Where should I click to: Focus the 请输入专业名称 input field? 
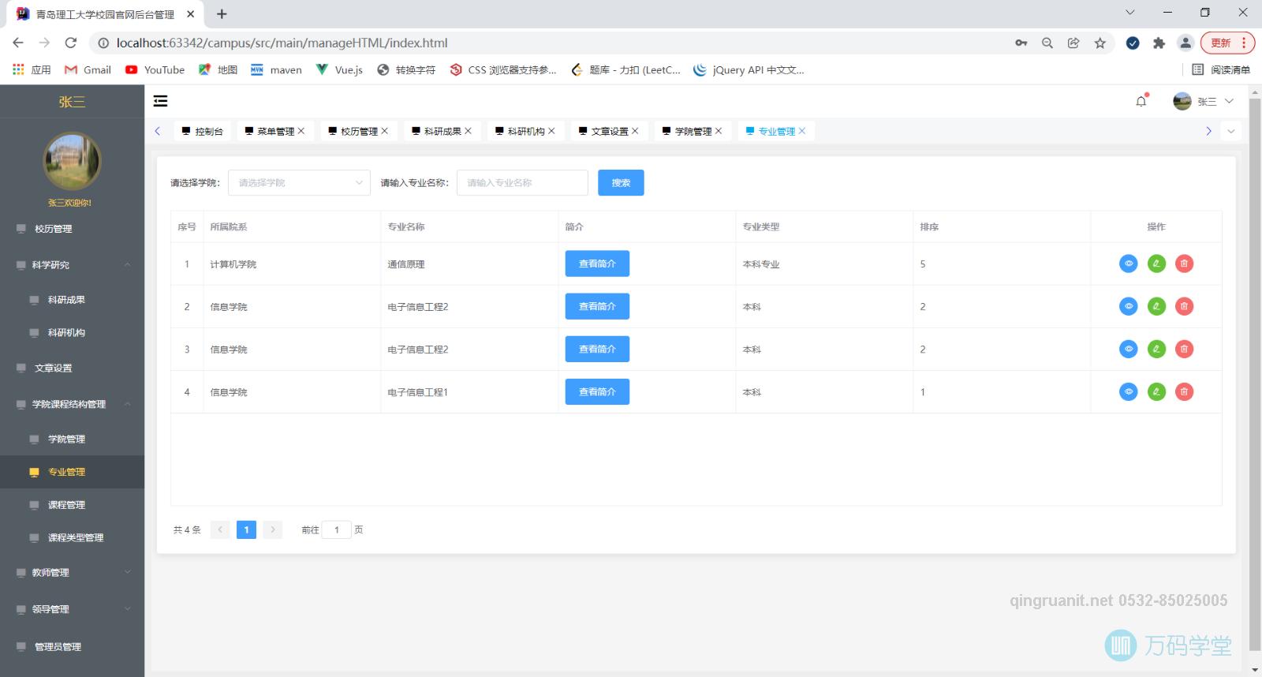(x=522, y=183)
